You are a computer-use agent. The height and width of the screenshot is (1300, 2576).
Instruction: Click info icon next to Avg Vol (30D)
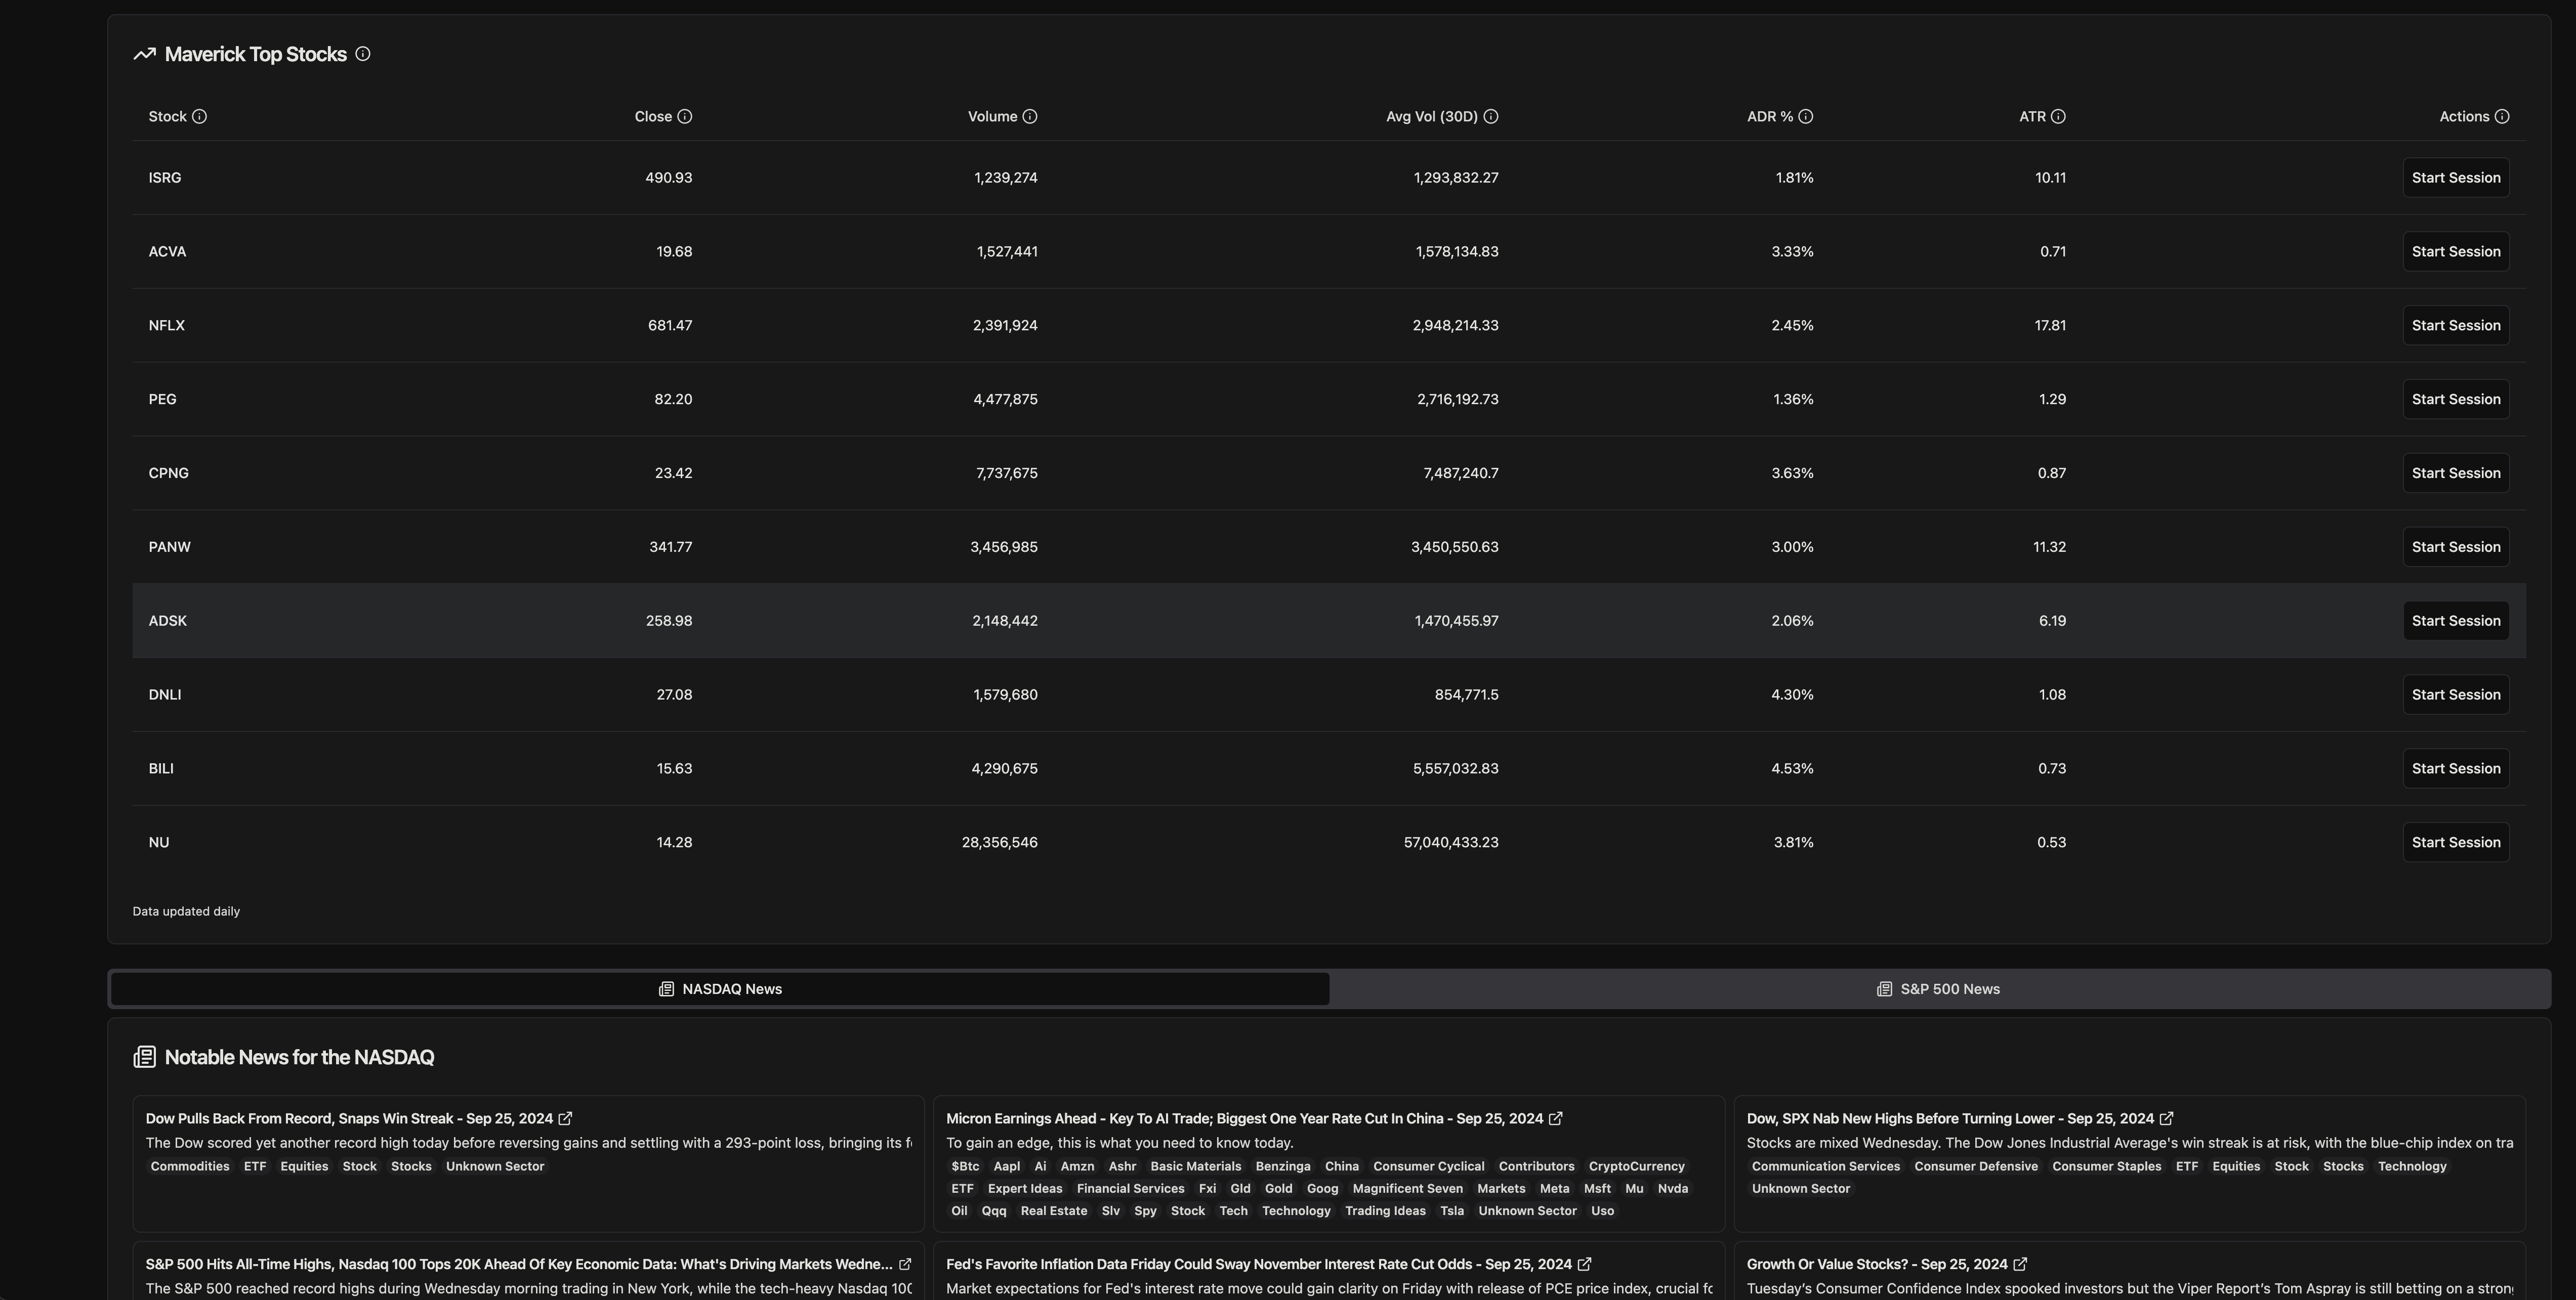pos(1491,117)
